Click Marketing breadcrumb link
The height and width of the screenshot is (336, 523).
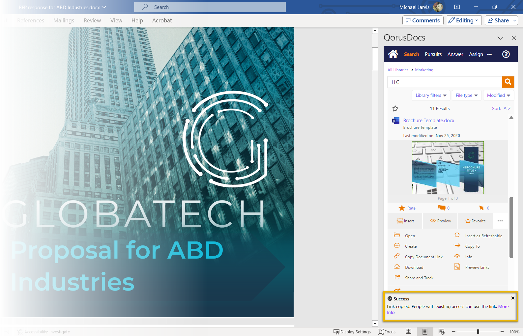424,70
